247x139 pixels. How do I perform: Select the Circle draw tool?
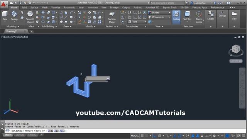71,17
